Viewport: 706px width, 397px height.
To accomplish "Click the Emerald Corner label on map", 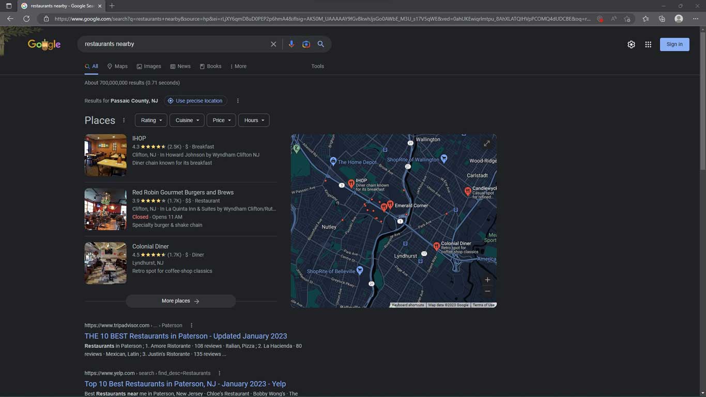I will click(411, 205).
